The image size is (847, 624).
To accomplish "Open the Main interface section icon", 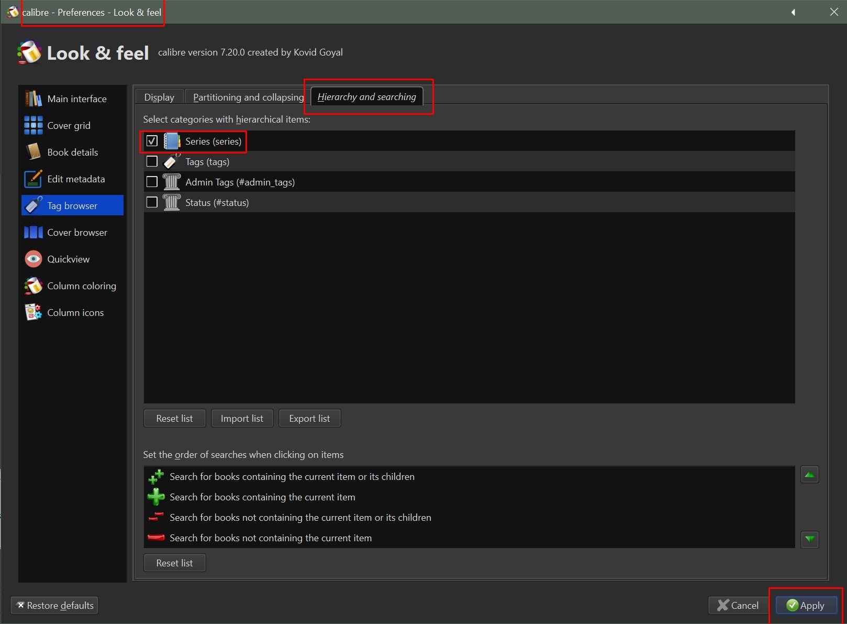I will pos(34,98).
